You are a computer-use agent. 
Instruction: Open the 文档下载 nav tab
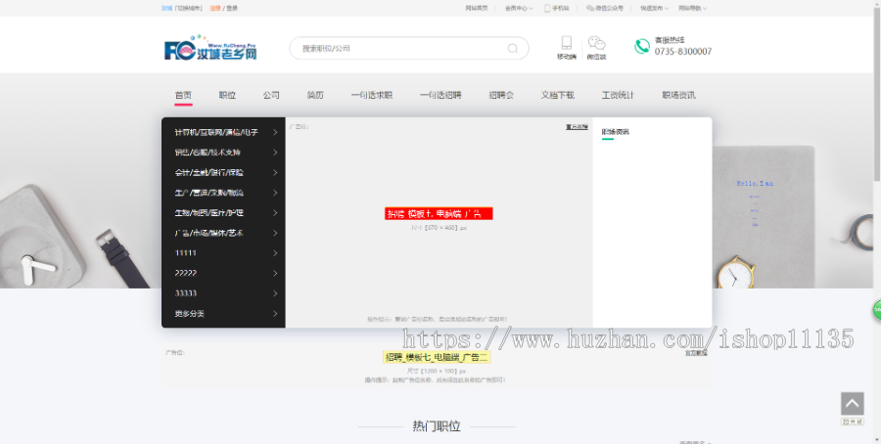[x=557, y=96]
